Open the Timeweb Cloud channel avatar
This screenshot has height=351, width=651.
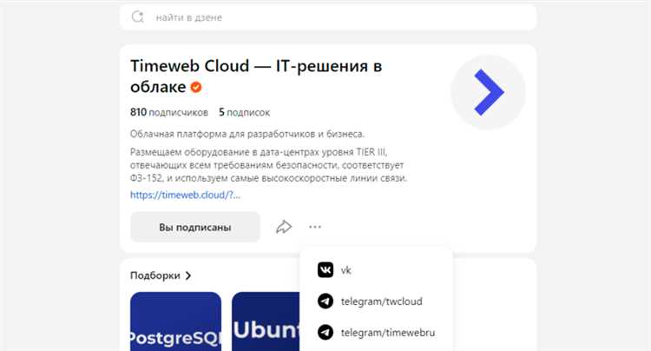488,92
